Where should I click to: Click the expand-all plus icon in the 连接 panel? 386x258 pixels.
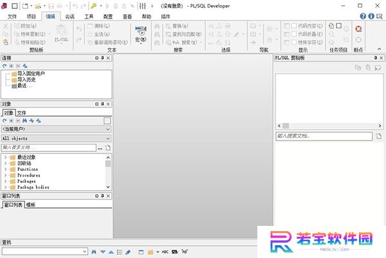tap(12, 66)
